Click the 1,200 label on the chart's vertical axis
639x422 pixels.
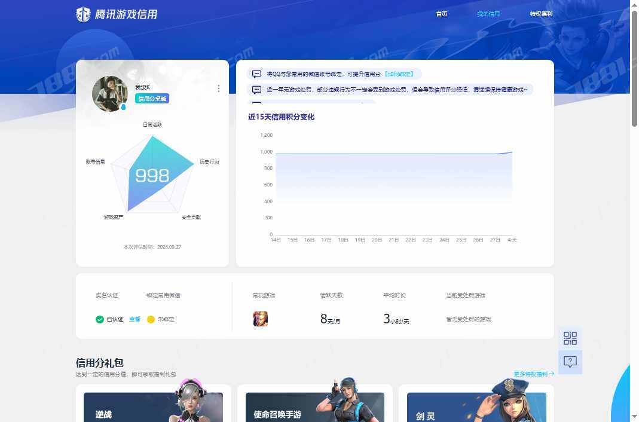(x=267, y=135)
